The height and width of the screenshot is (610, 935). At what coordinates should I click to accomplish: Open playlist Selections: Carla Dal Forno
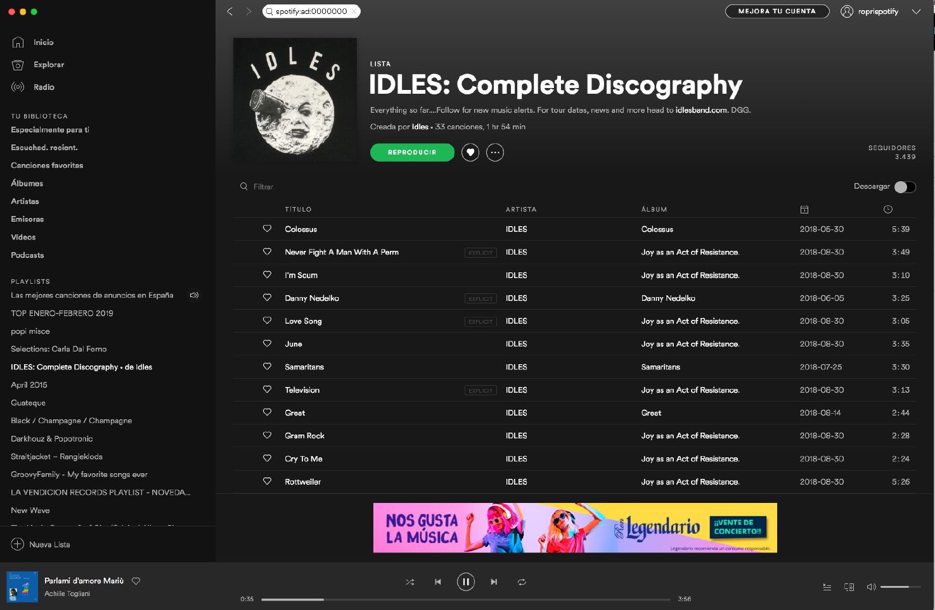[59, 349]
